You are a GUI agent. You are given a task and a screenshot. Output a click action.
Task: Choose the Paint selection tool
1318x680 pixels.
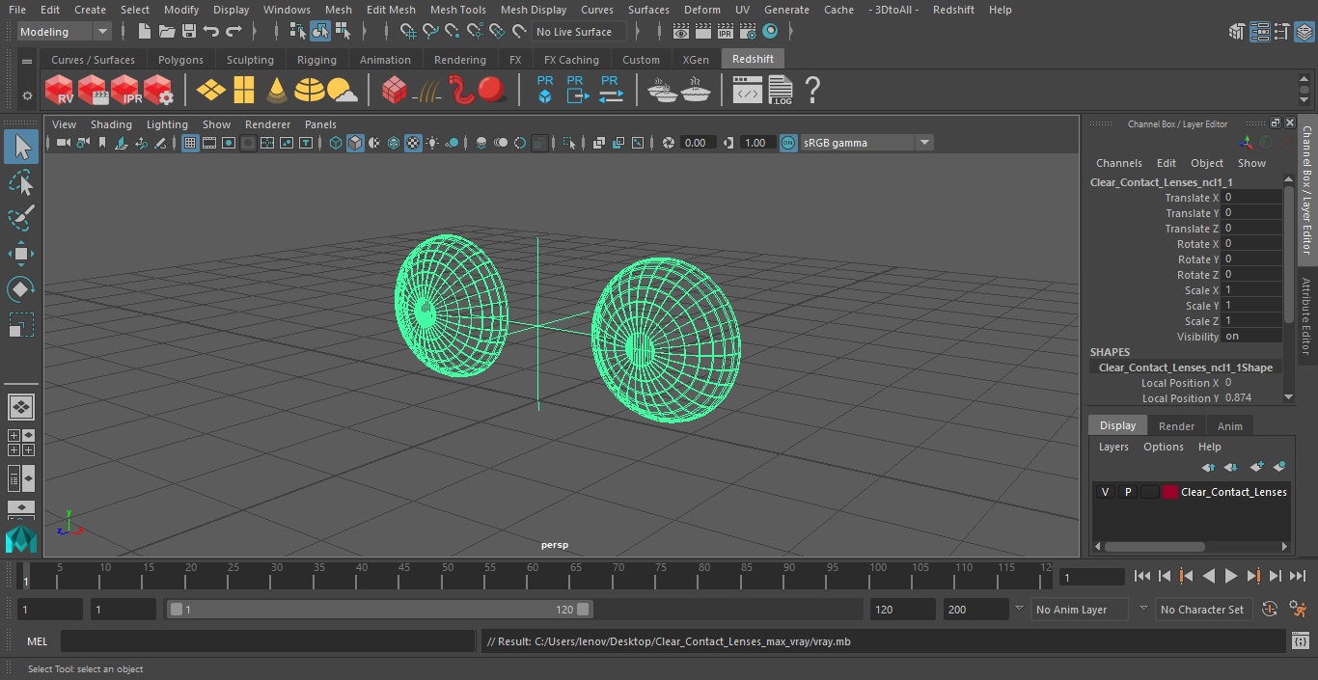[20, 218]
